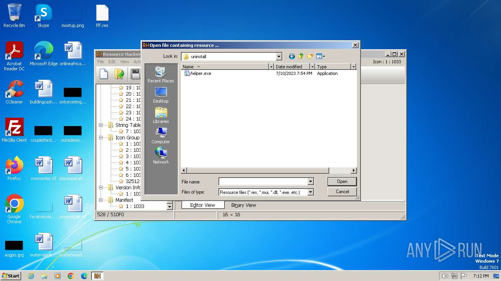Open the Name column filter arrow
The image size is (501, 281).
point(271,67)
